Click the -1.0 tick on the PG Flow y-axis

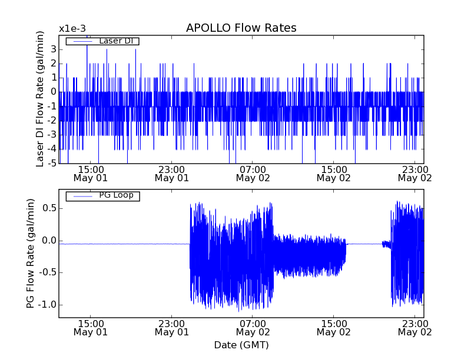coord(47,305)
